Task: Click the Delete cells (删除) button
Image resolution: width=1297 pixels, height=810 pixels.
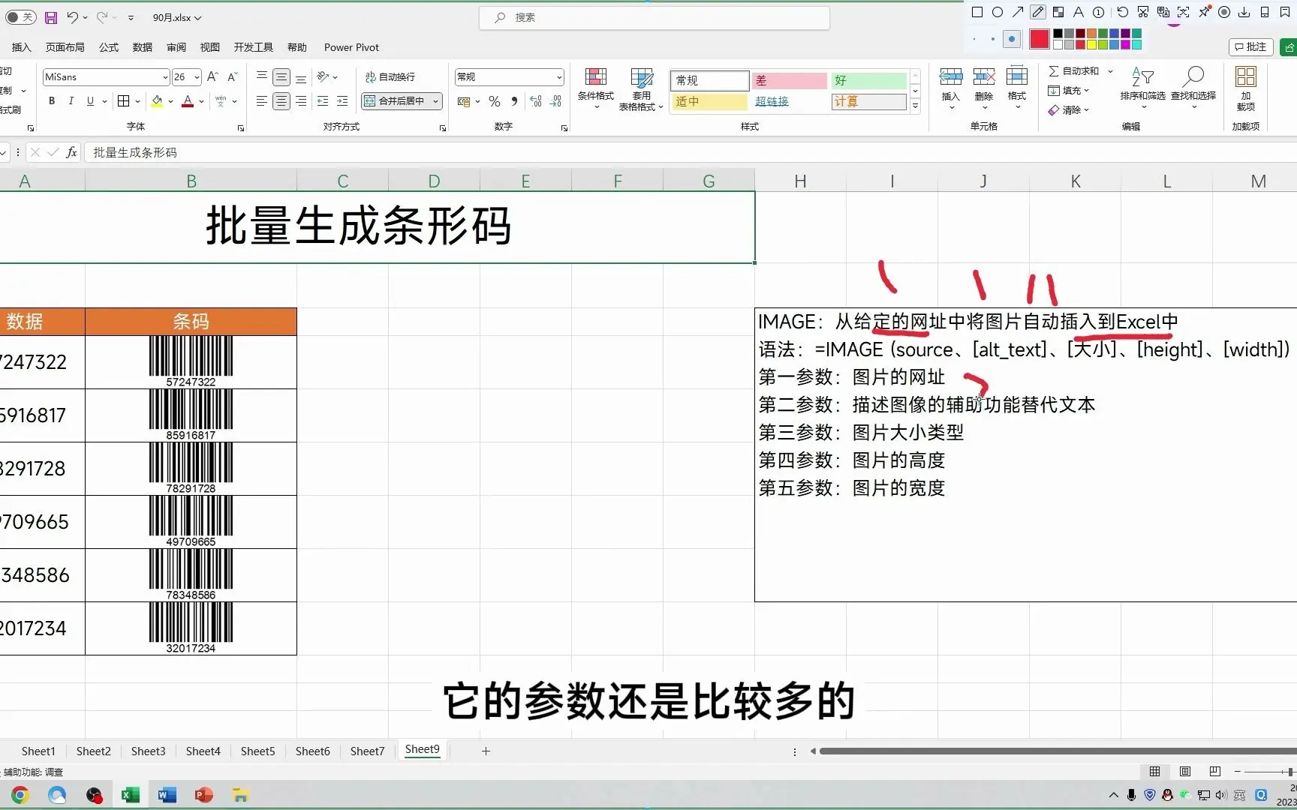Action: click(984, 88)
